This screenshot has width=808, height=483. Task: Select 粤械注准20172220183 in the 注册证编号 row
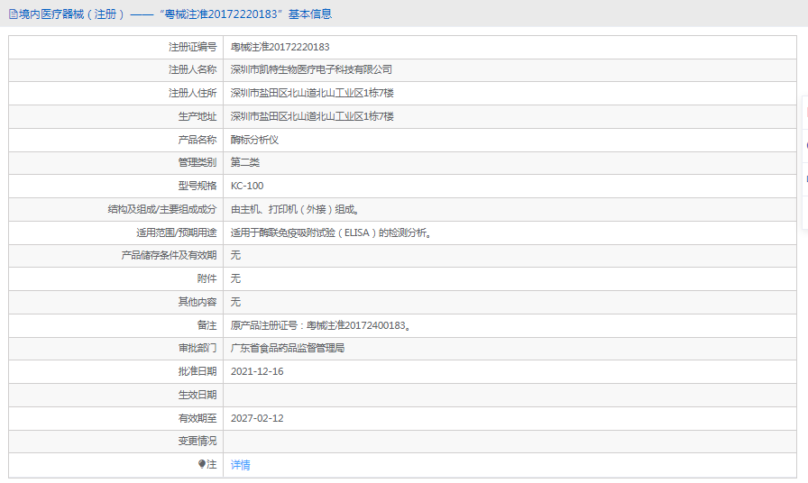click(x=280, y=47)
